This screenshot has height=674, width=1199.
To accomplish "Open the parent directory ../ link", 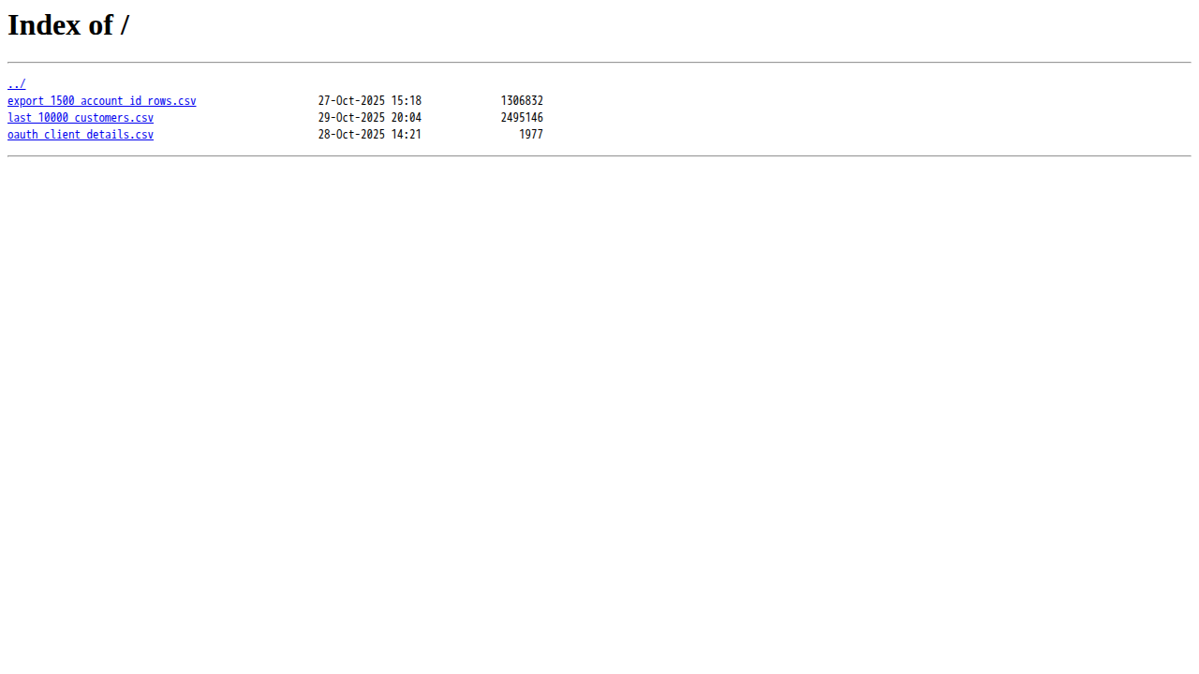I will pyautogui.click(x=16, y=84).
